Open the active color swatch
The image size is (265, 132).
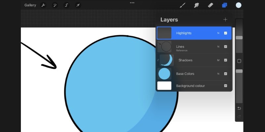238,5
